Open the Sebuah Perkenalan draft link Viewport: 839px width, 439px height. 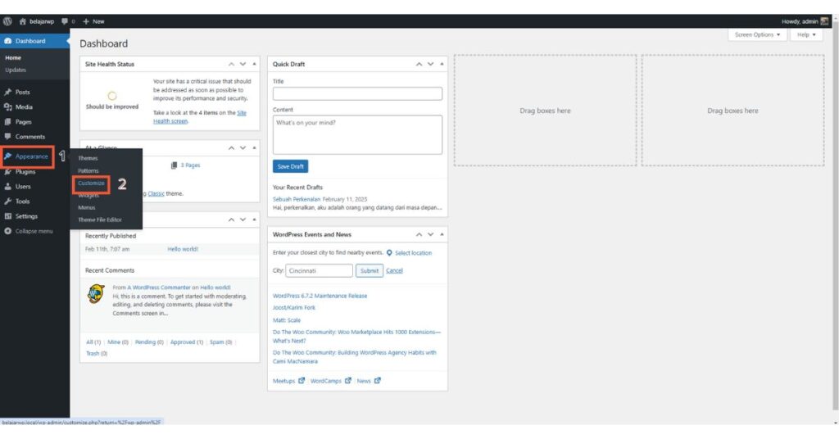pos(297,200)
